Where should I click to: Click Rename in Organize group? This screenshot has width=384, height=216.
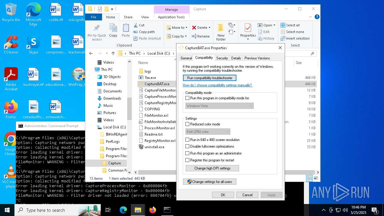(201, 36)
